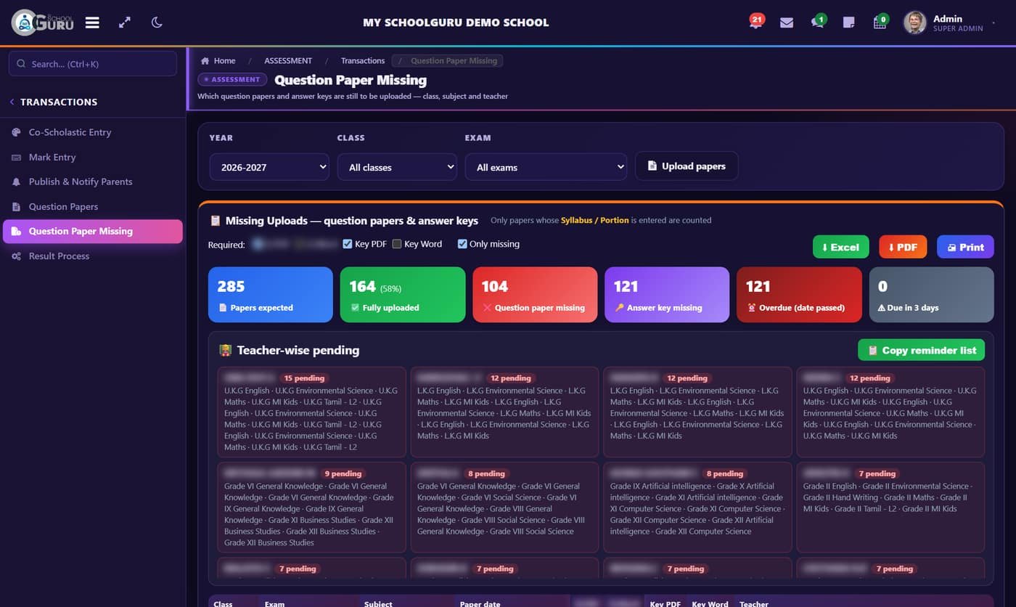This screenshot has width=1016, height=607.
Task: Select Result Process menu item
Action: click(x=93, y=256)
